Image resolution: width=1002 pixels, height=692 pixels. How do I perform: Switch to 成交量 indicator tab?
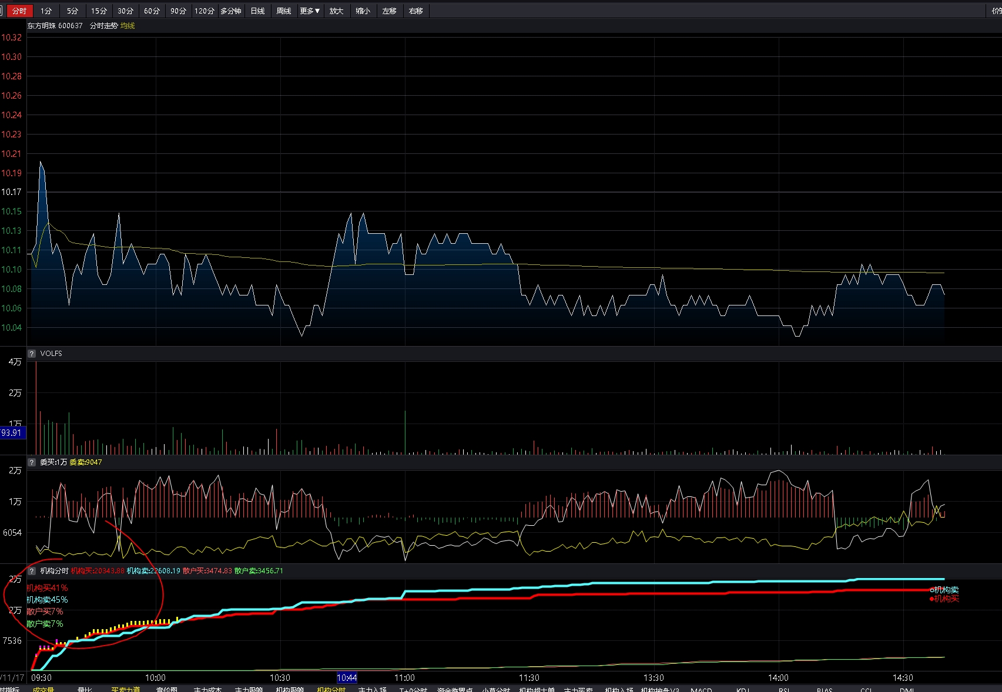(43, 689)
